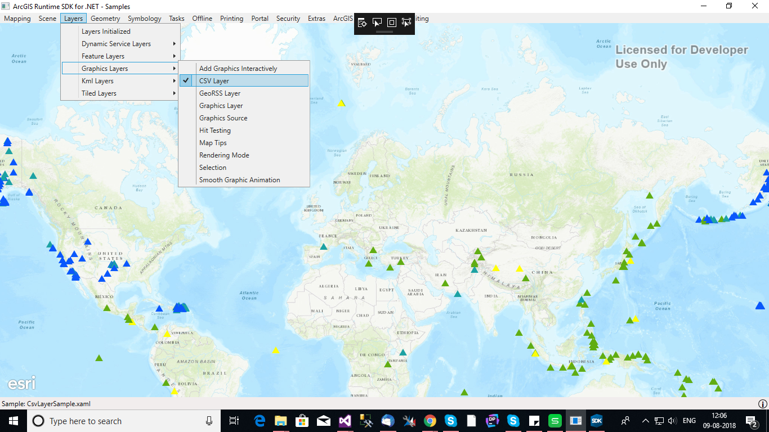
Task: Click the microphone icon in the search box
Action: coord(209,421)
